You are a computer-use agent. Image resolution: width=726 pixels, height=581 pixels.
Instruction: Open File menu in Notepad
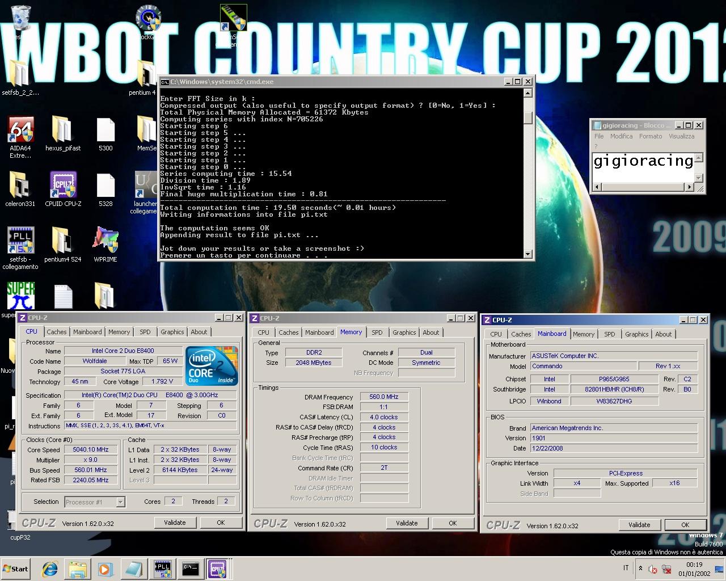[599, 136]
